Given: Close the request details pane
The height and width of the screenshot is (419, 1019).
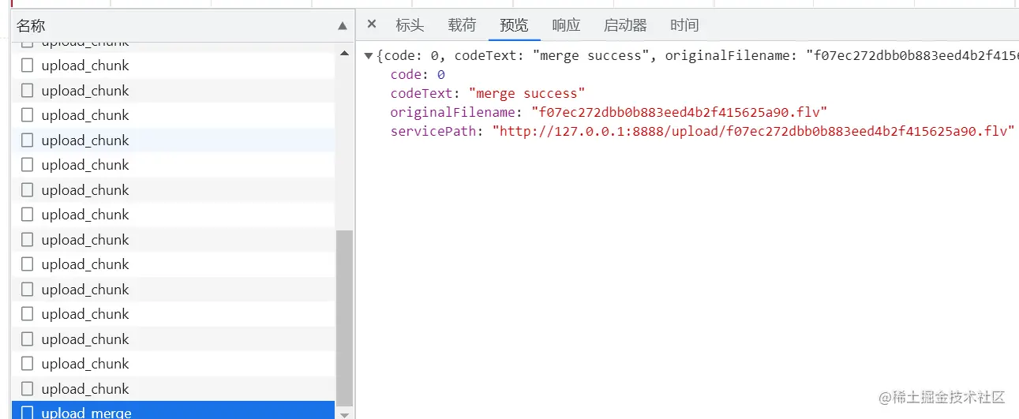Looking at the screenshot, I should coord(372,24).
